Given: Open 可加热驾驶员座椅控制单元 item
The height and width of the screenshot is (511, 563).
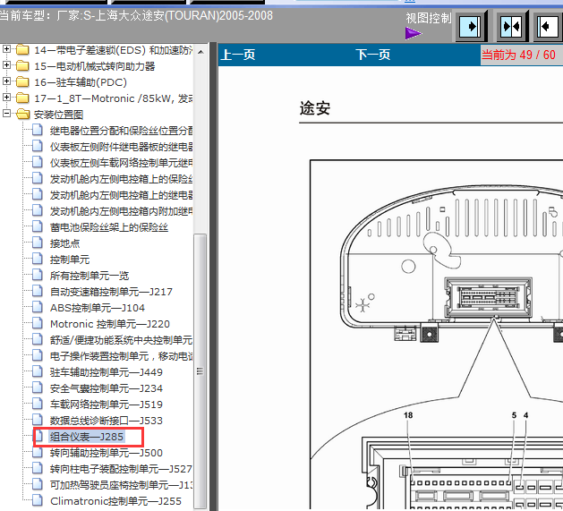Looking at the screenshot, I should pyautogui.click(x=121, y=485).
